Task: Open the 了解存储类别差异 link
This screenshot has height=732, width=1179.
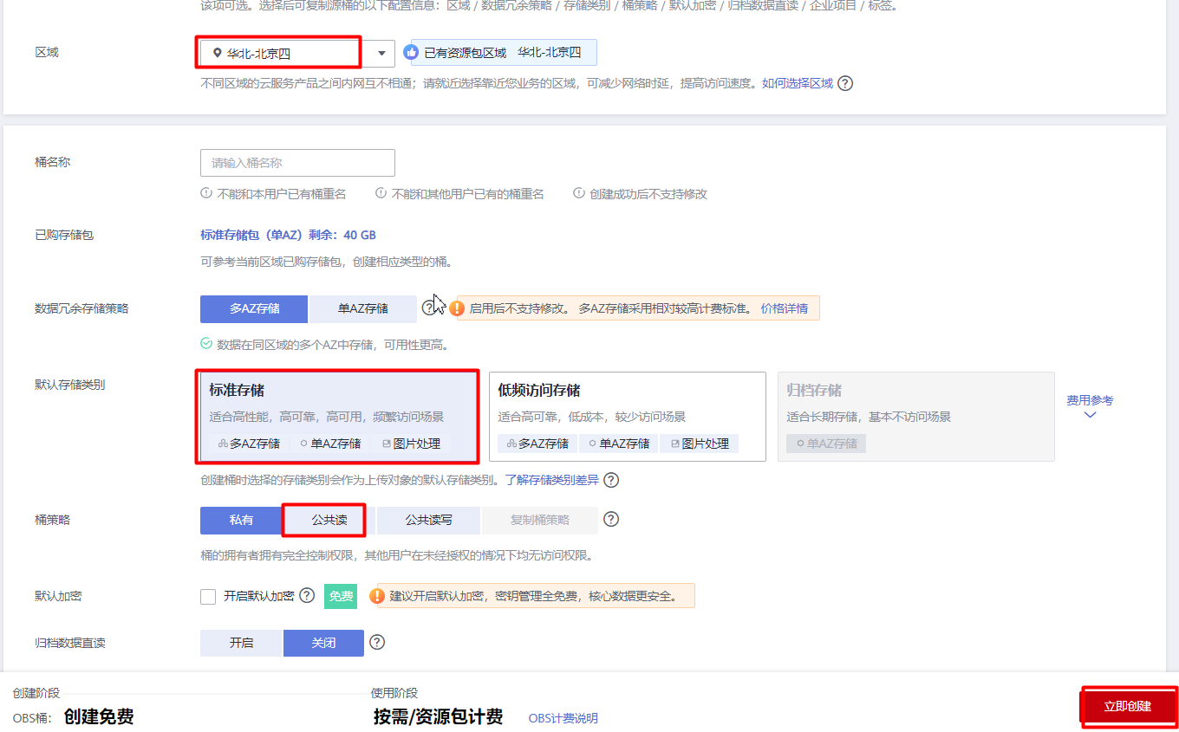Action: pyautogui.click(x=552, y=480)
